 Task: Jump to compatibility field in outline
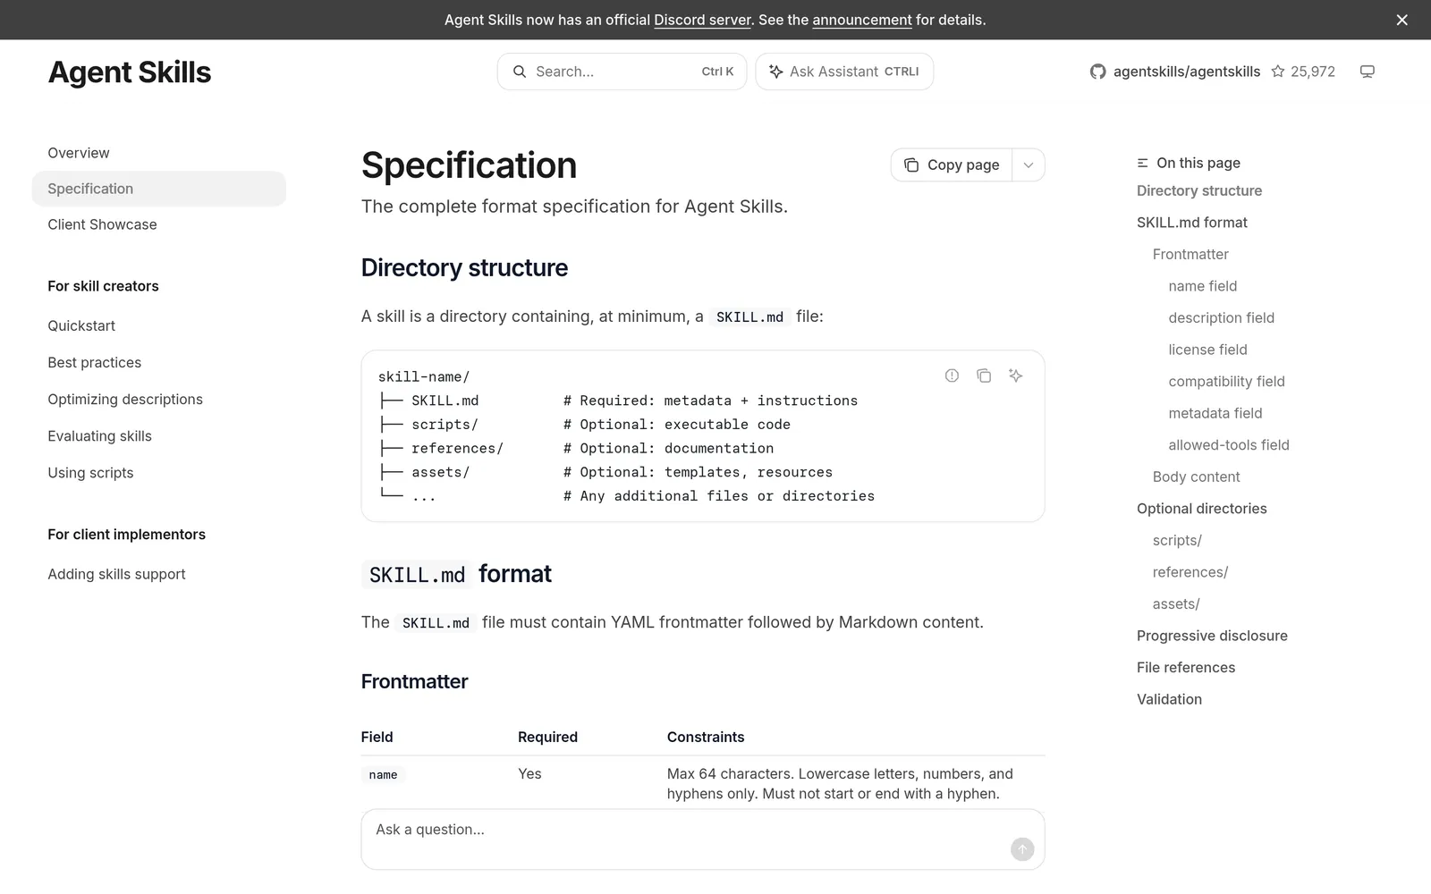pos(1227,381)
